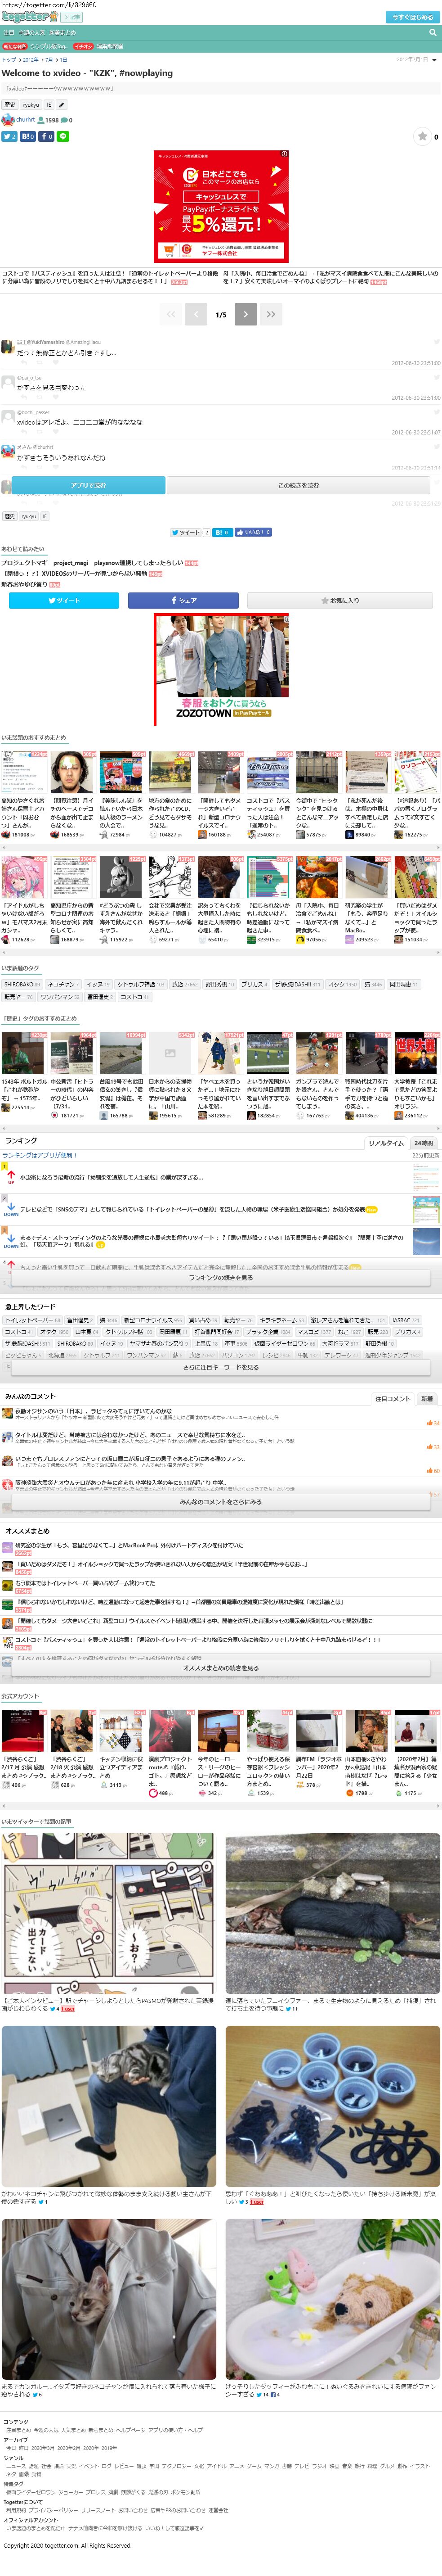Go to the next page arrow

(x=246, y=314)
